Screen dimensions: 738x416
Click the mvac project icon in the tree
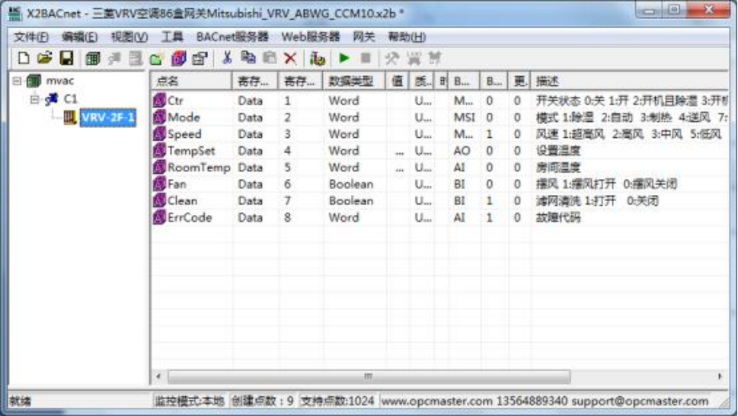(34, 81)
